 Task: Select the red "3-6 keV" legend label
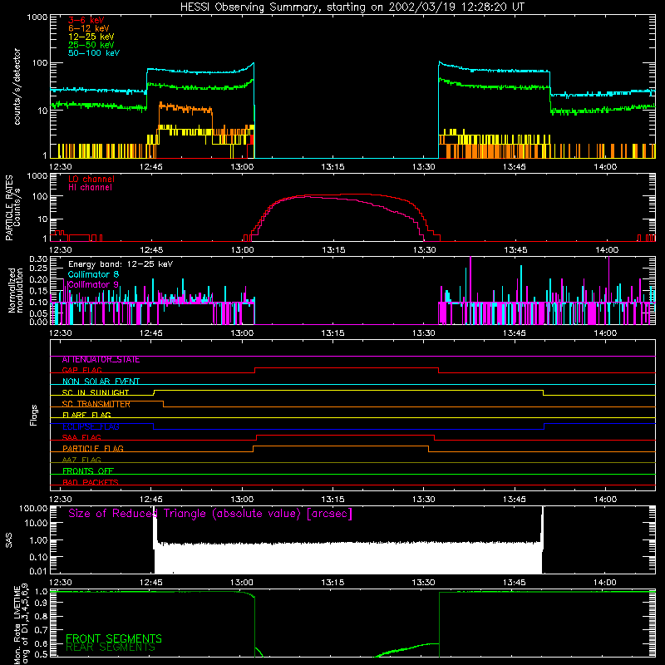[x=86, y=20]
